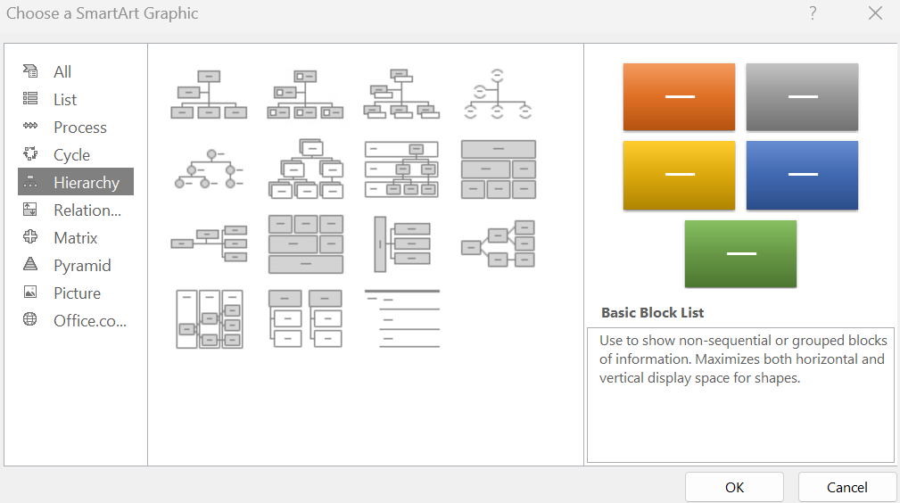The width and height of the screenshot is (900, 503).
Task: Open the Process category
Action: 79,128
